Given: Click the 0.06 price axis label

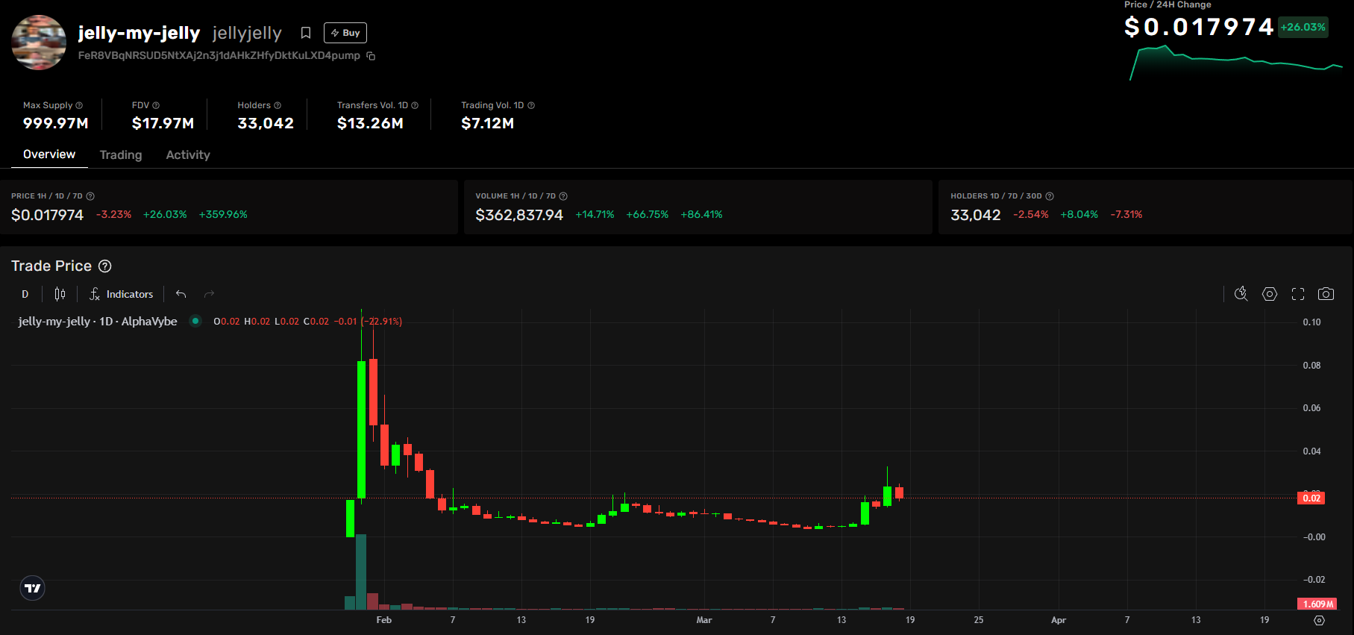Looking at the screenshot, I should tap(1311, 408).
